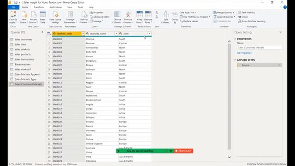Click the Split Column icon
The height and width of the screenshot is (166, 295).
coord(165,14)
